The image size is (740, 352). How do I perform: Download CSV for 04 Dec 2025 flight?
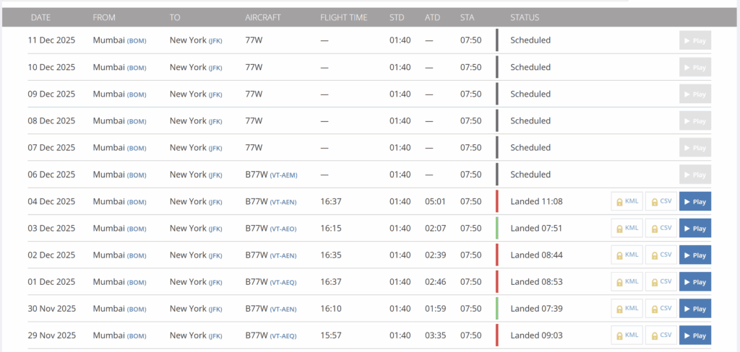pos(661,201)
